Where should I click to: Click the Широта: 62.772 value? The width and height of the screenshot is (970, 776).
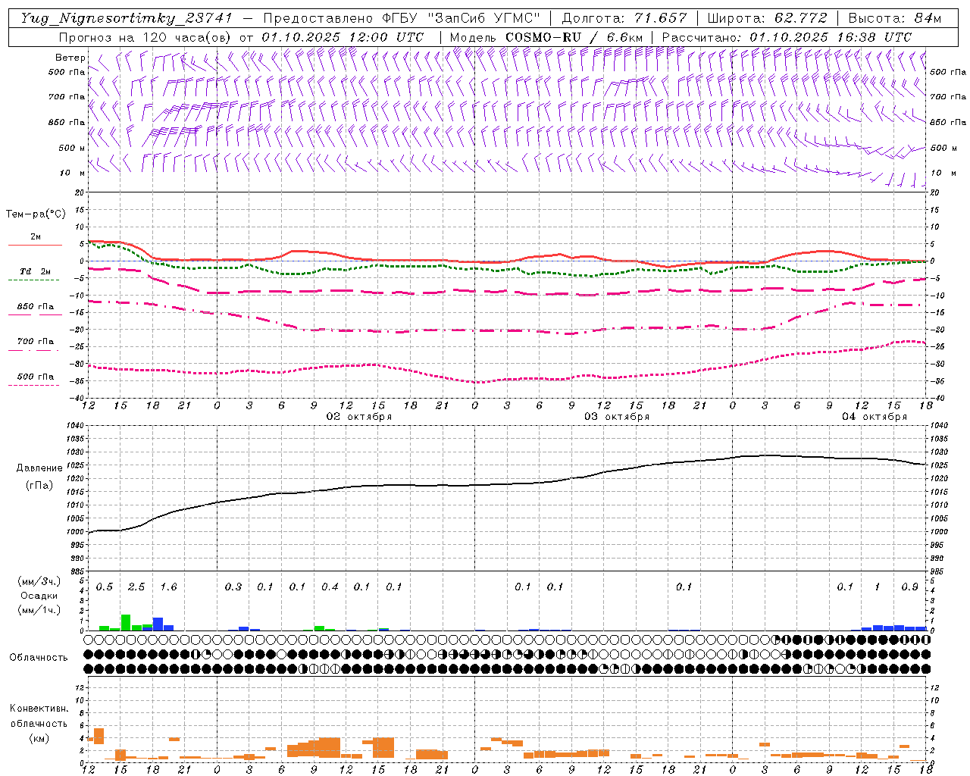coord(768,18)
